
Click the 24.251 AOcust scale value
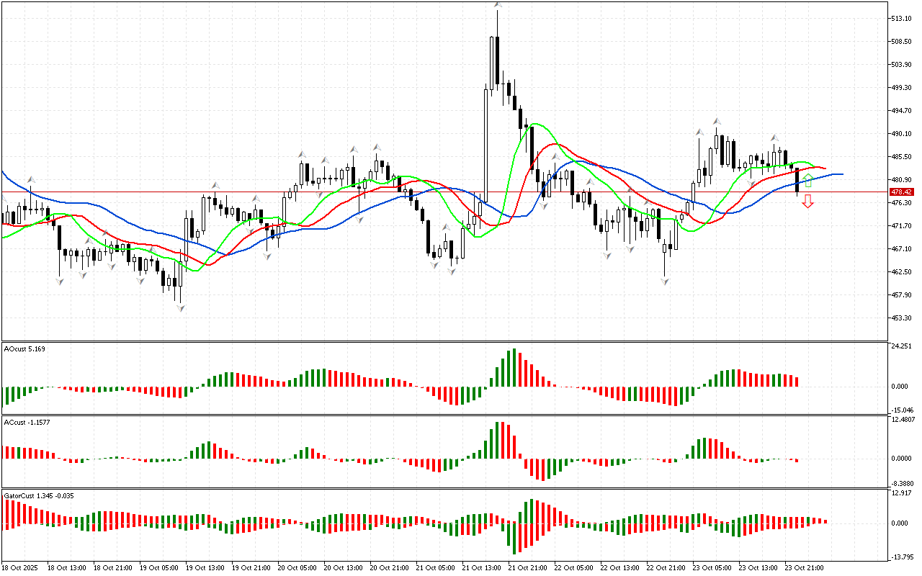click(x=903, y=346)
